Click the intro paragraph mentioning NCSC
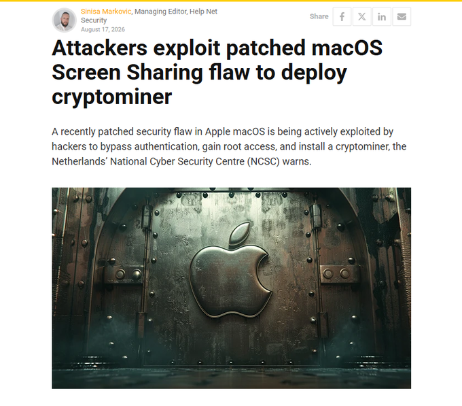Image resolution: width=462 pixels, height=406 pixels. (229, 146)
